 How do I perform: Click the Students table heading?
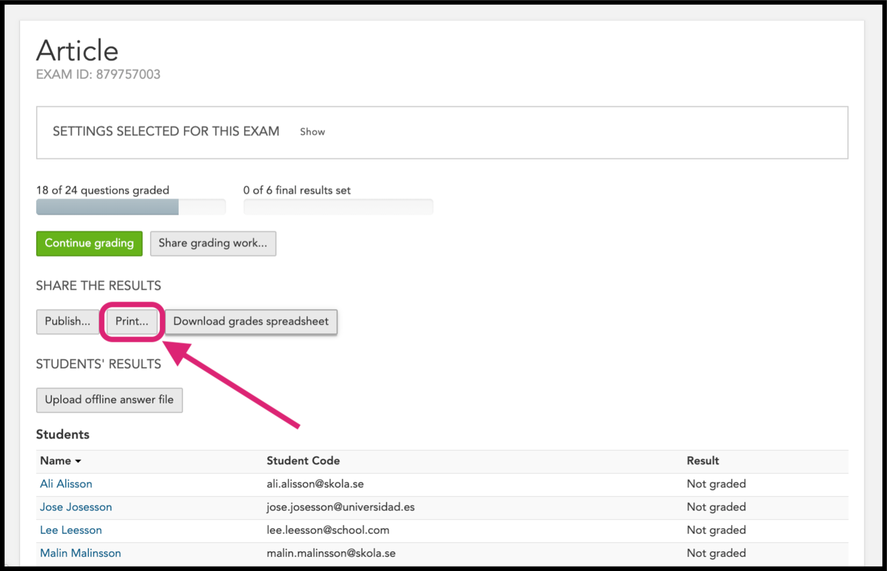point(63,435)
